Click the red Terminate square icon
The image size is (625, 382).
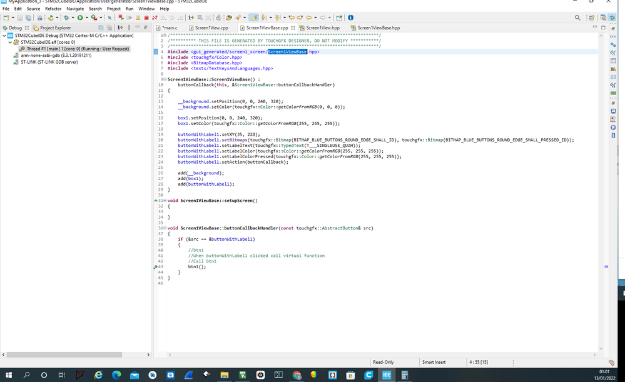coord(146,18)
